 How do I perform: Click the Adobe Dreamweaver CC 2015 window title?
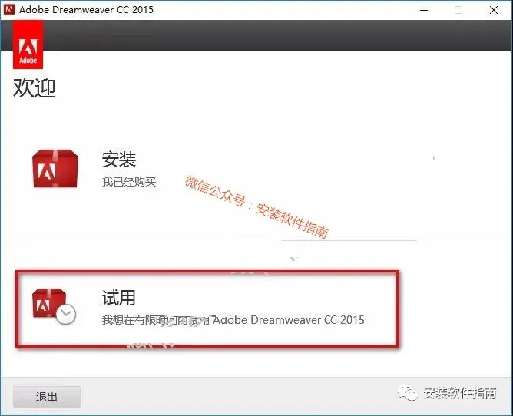coord(86,10)
